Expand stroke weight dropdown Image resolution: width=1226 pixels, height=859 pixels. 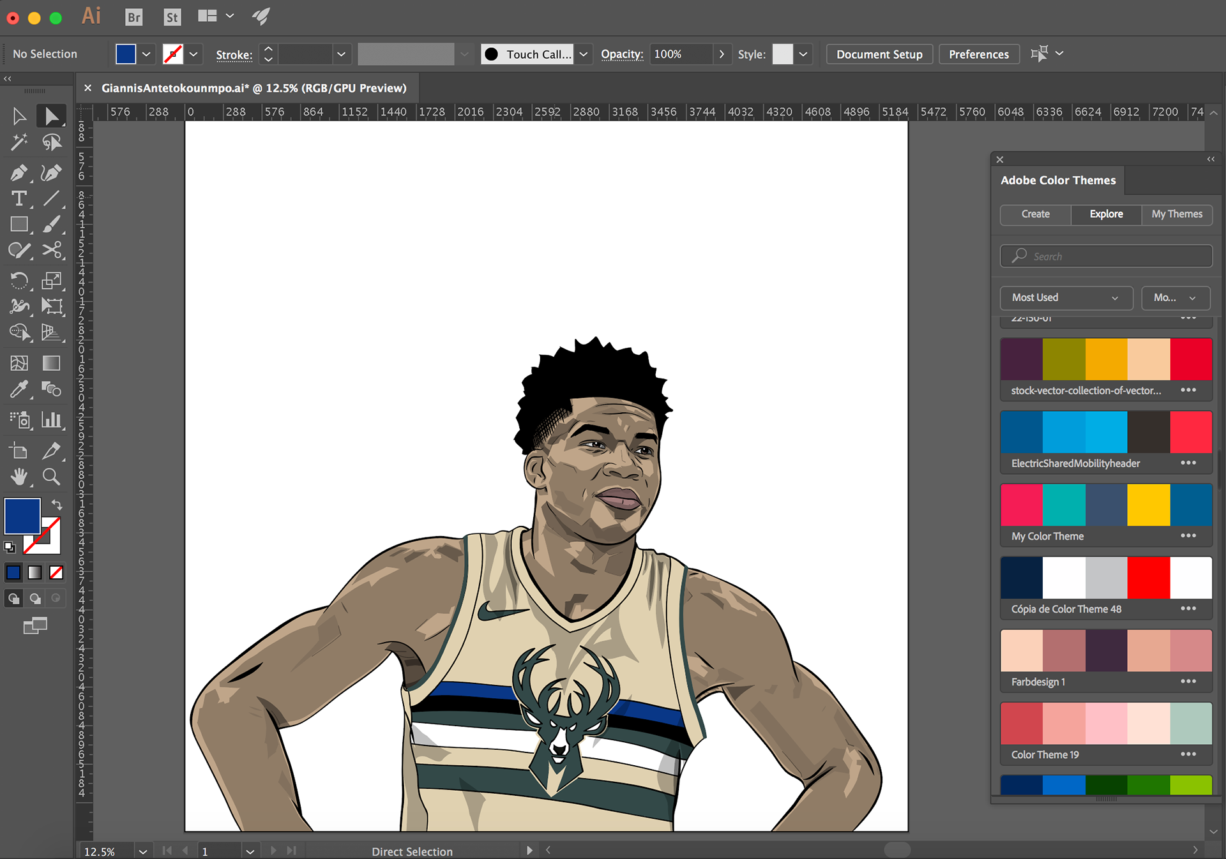[x=341, y=54]
